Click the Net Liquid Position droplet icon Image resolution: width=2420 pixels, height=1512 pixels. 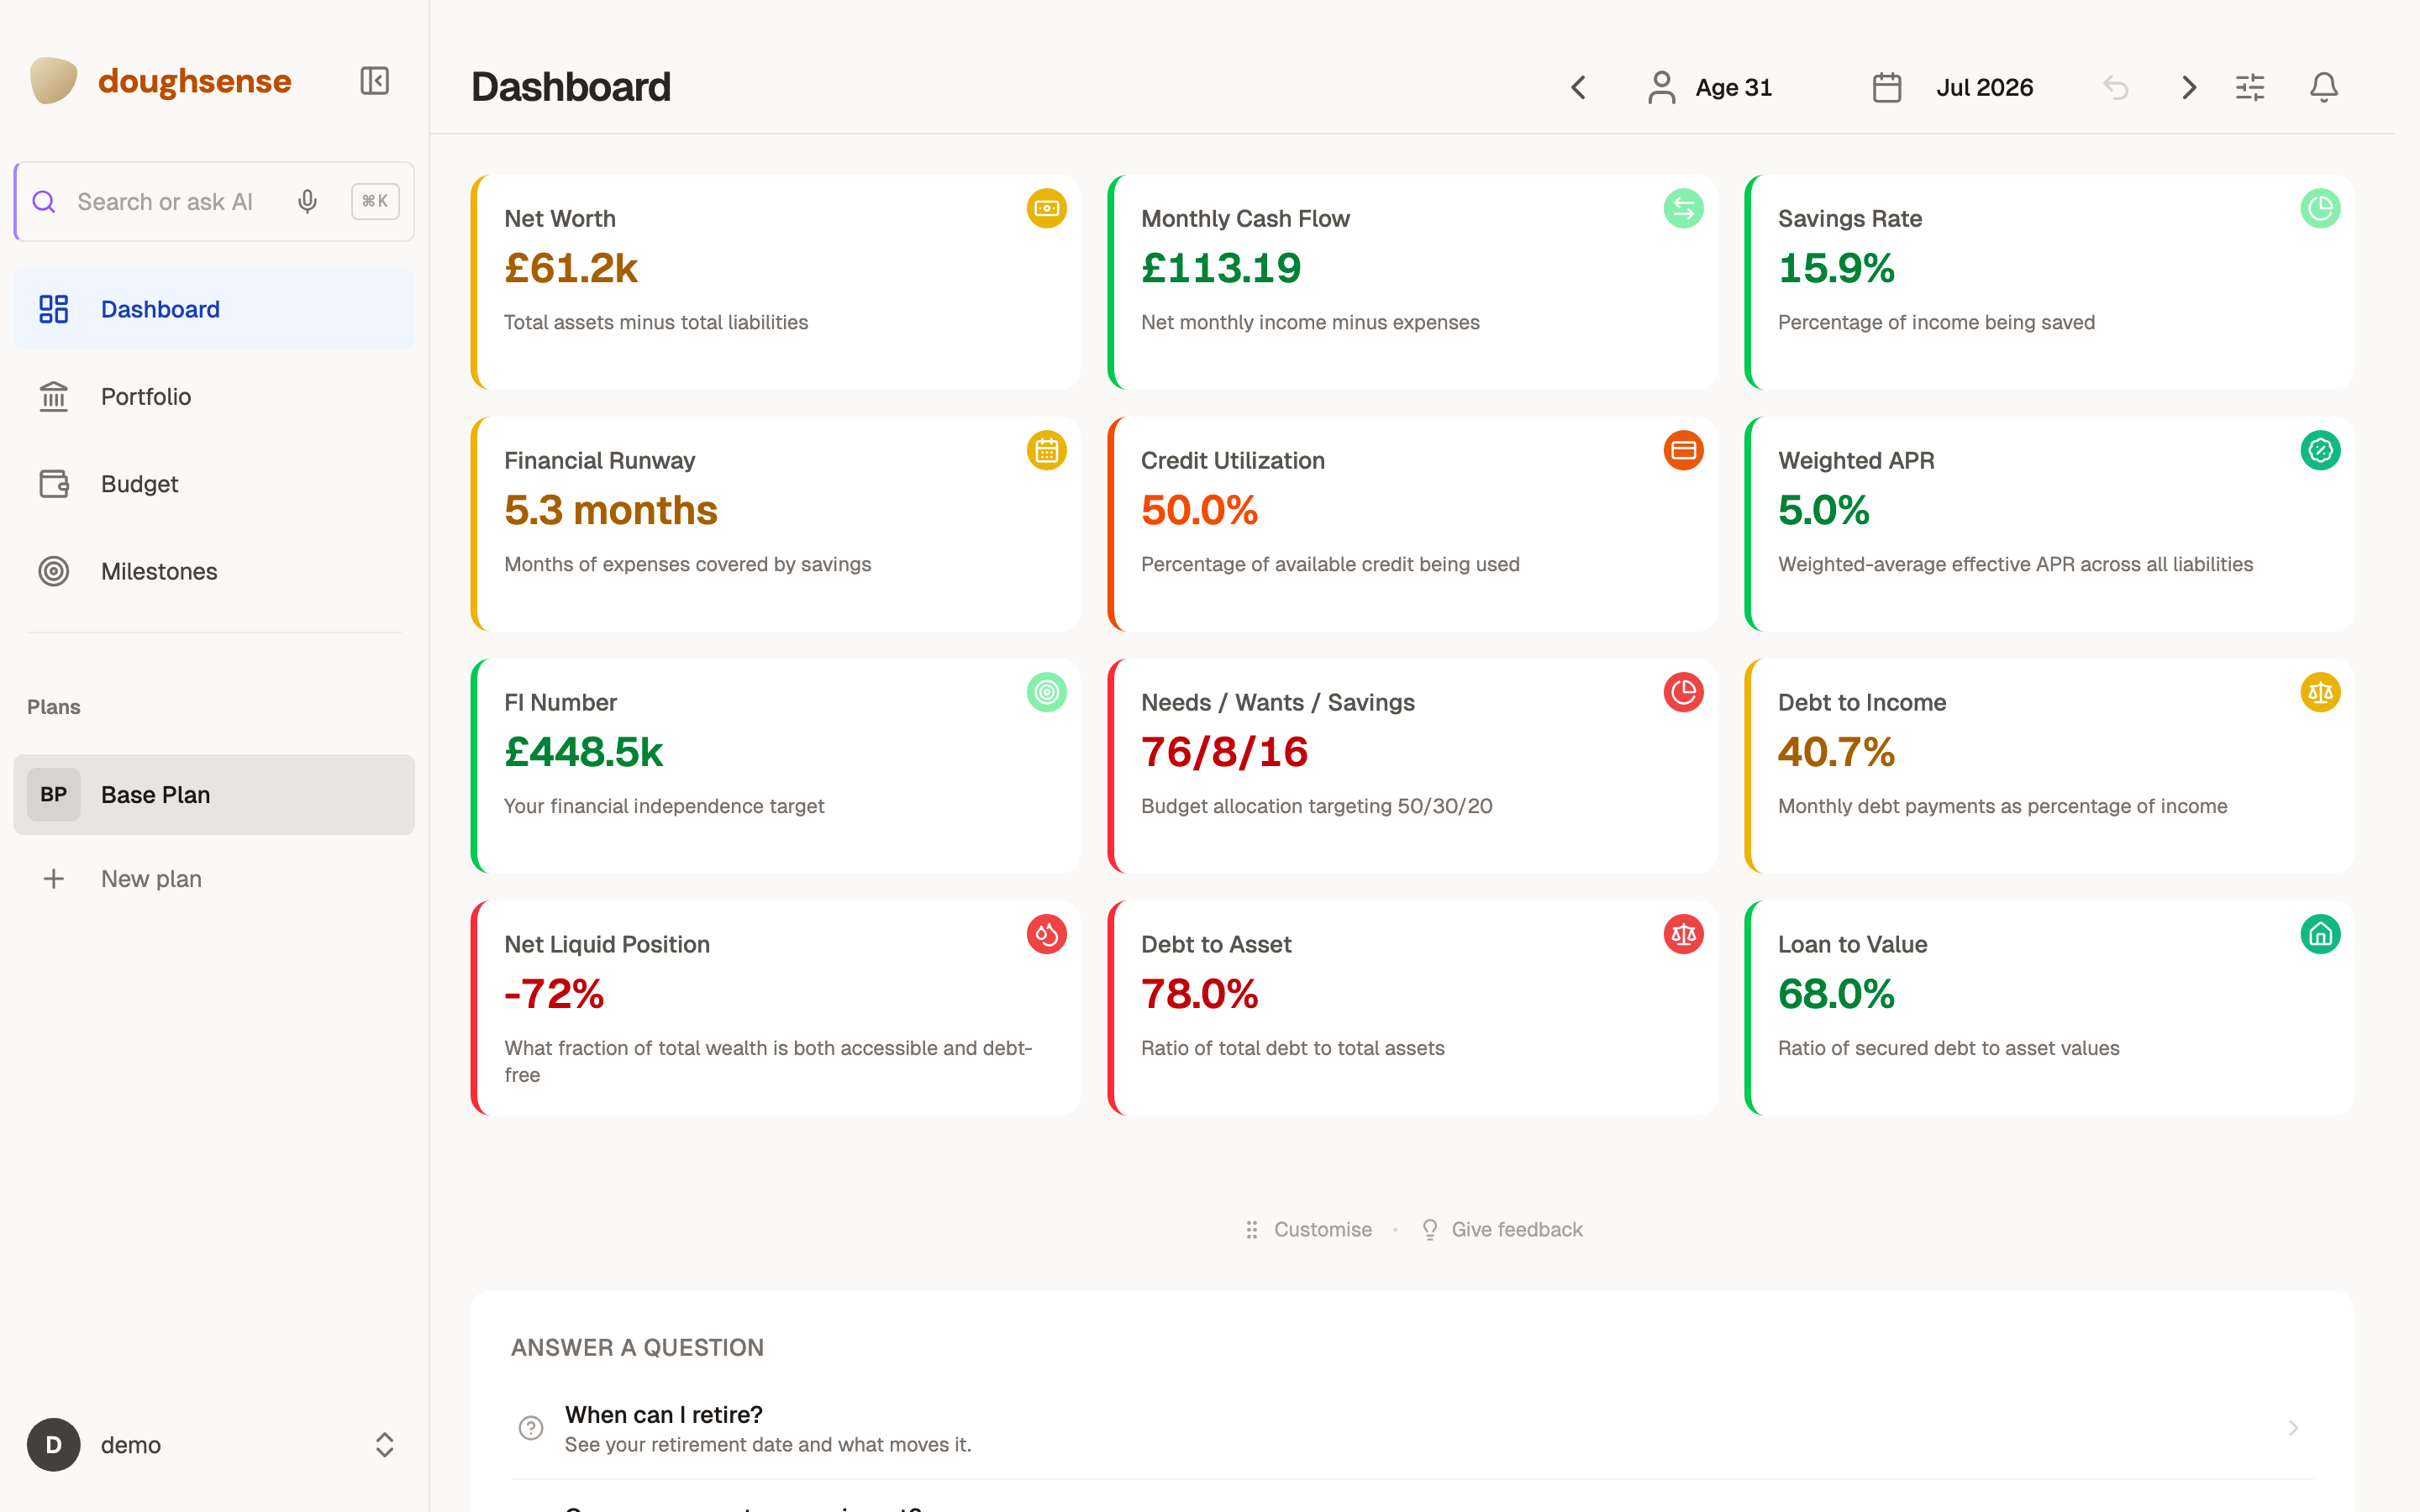pos(1047,935)
